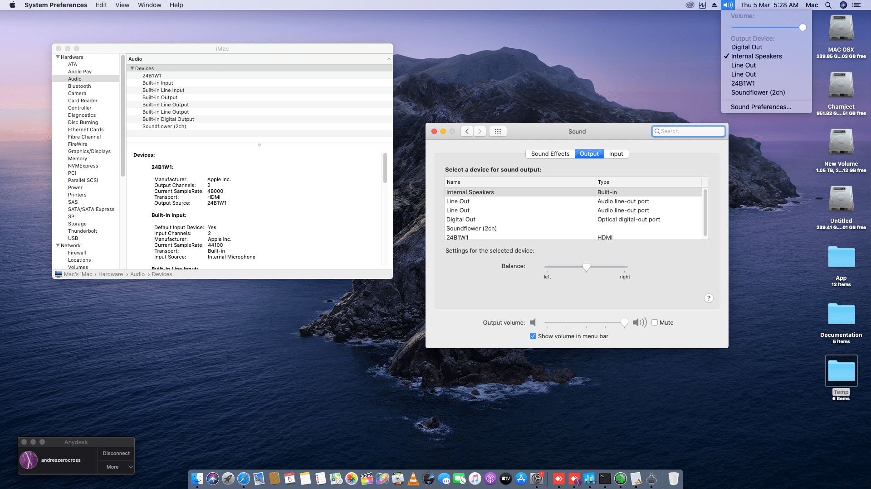This screenshot has width=871, height=489.
Task: Open the App Store dock icon
Action: 521,479
